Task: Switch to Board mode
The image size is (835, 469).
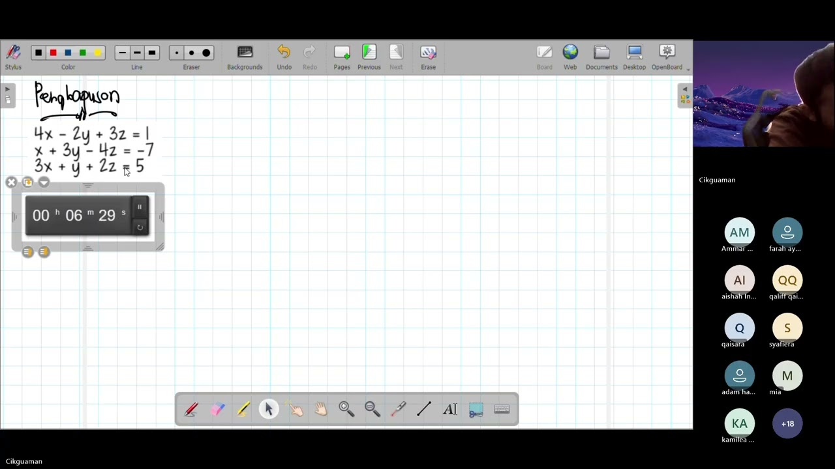Action: pyautogui.click(x=544, y=57)
